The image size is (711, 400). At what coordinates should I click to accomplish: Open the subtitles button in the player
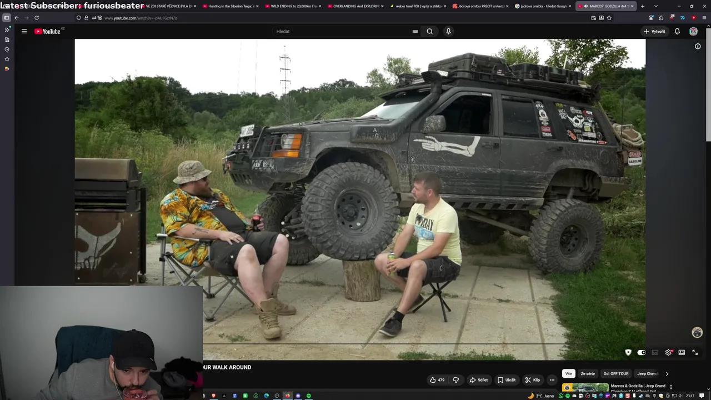coord(655,352)
